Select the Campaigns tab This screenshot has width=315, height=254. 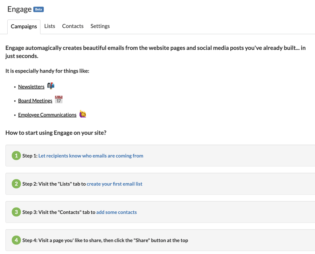[x=24, y=26]
